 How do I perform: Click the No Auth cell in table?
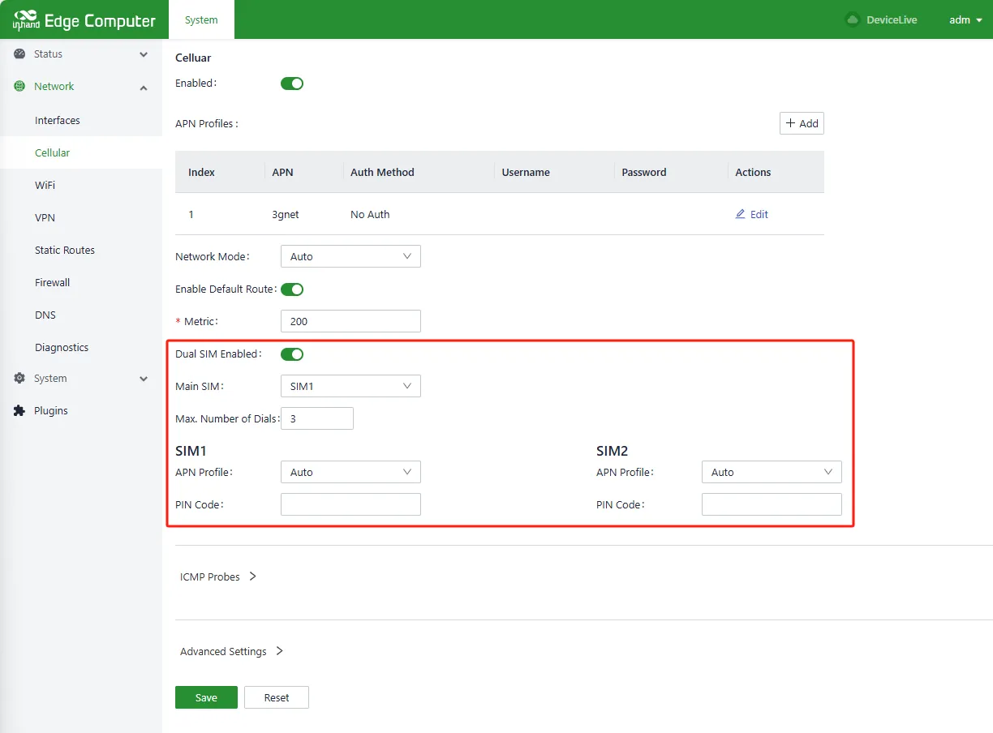370,214
